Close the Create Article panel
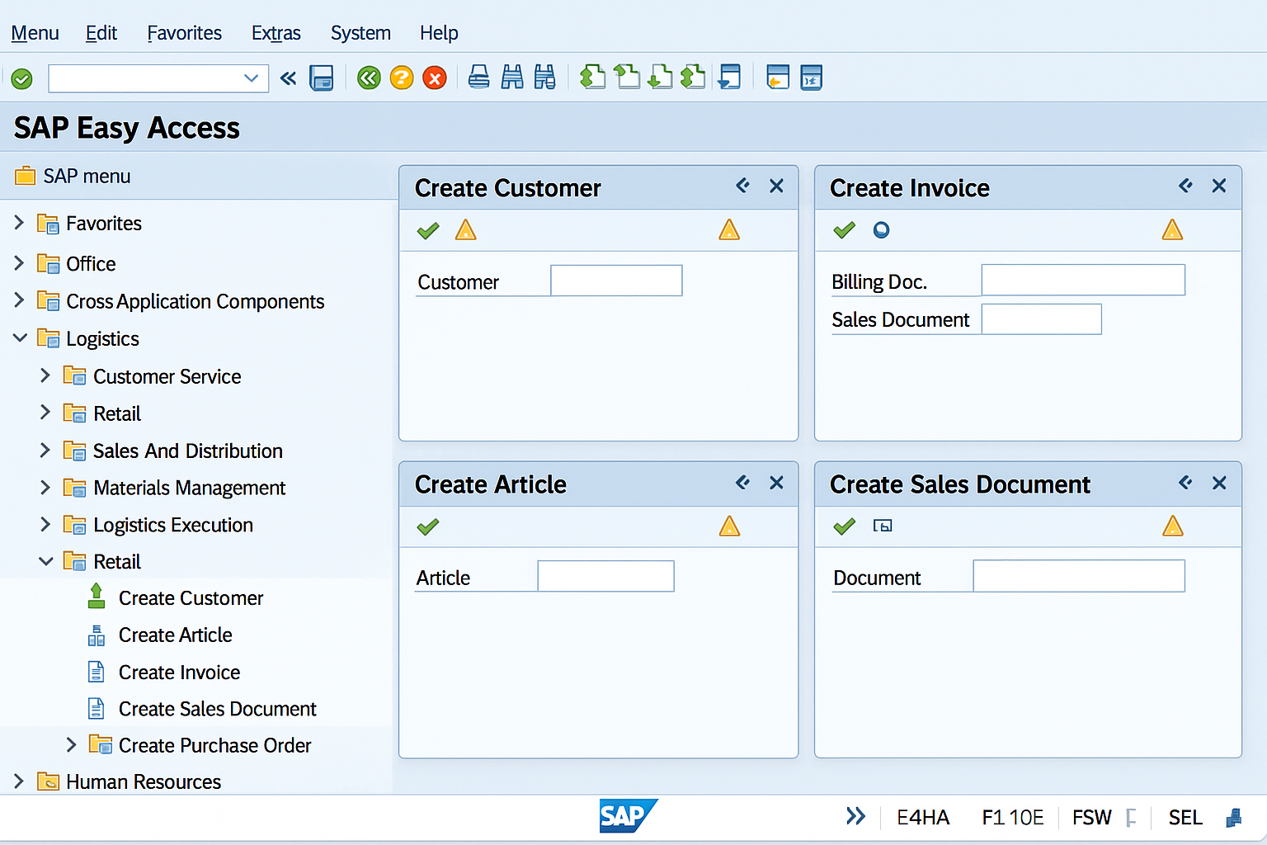Image resolution: width=1267 pixels, height=845 pixels. point(776,483)
